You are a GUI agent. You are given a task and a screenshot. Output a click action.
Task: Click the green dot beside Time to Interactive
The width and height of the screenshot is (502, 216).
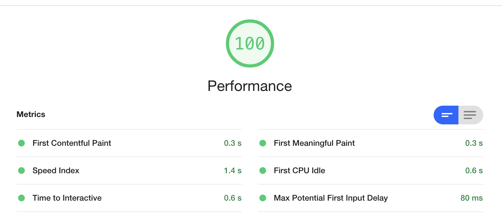(21, 198)
